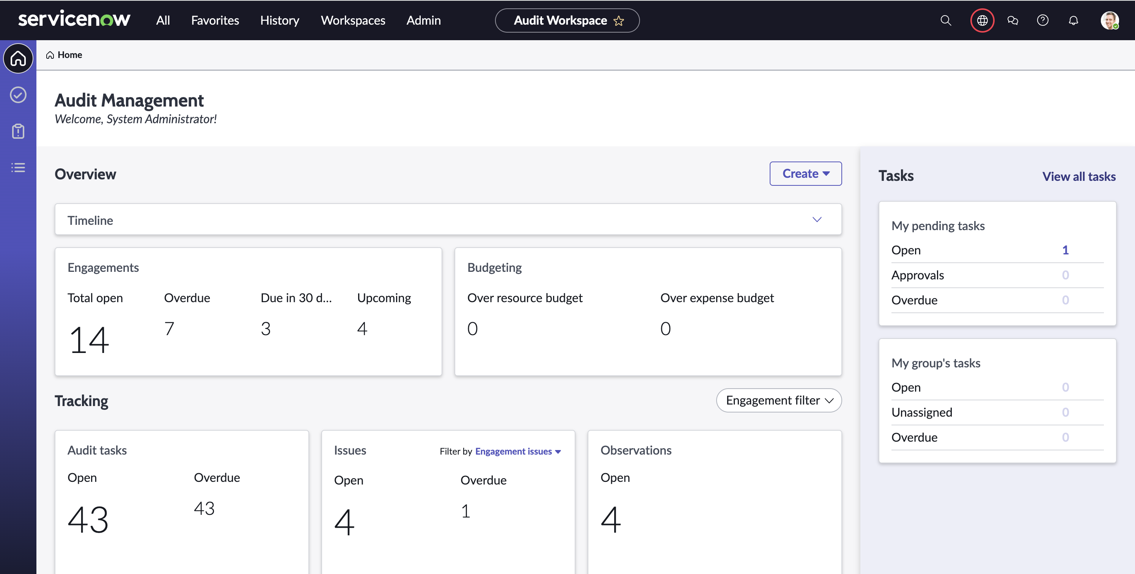
Task: Open the Admin menu
Action: pyautogui.click(x=423, y=20)
